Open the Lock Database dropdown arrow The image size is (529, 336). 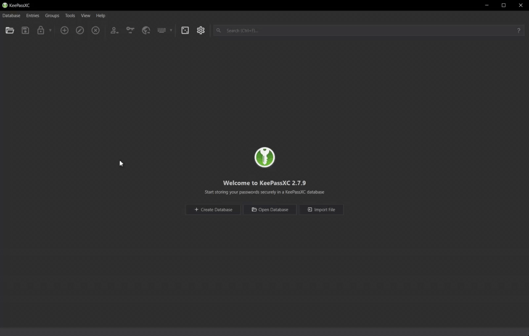[50, 30]
